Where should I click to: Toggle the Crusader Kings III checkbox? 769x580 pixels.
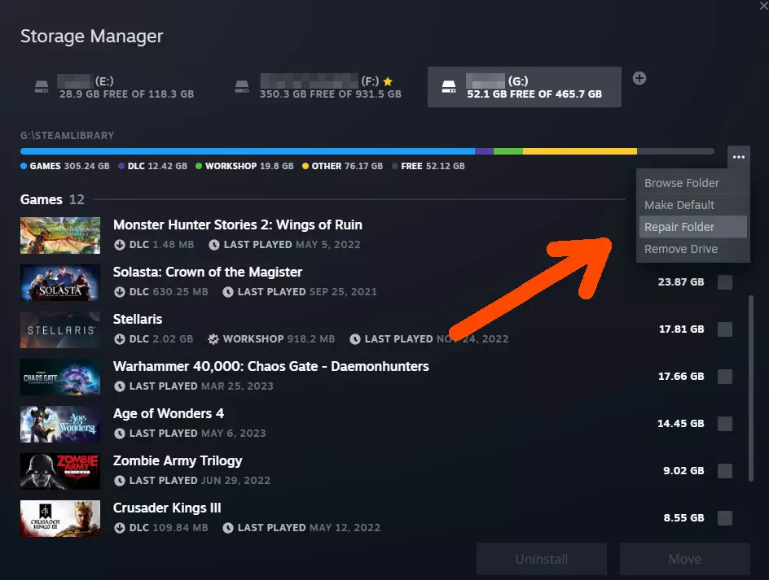click(725, 518)
